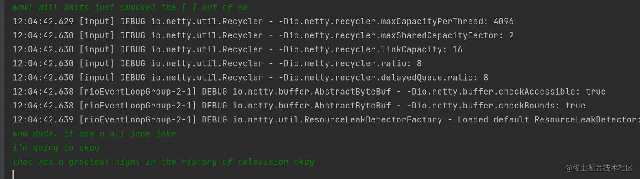This screenshot has height=179, width=640.
Task: Click the linkCapacity: 16 log line
Action: pos(237,49)
